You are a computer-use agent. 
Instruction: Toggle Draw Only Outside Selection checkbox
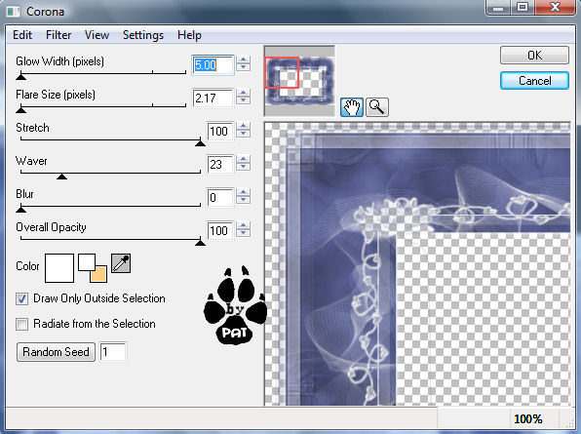coord(21,298)
